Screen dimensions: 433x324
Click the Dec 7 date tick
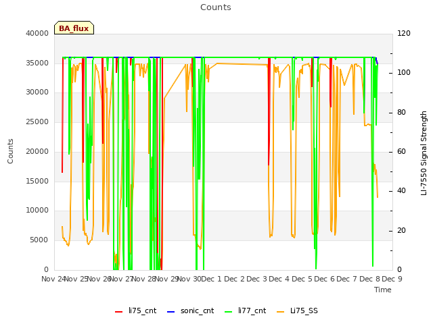[347, 279]
